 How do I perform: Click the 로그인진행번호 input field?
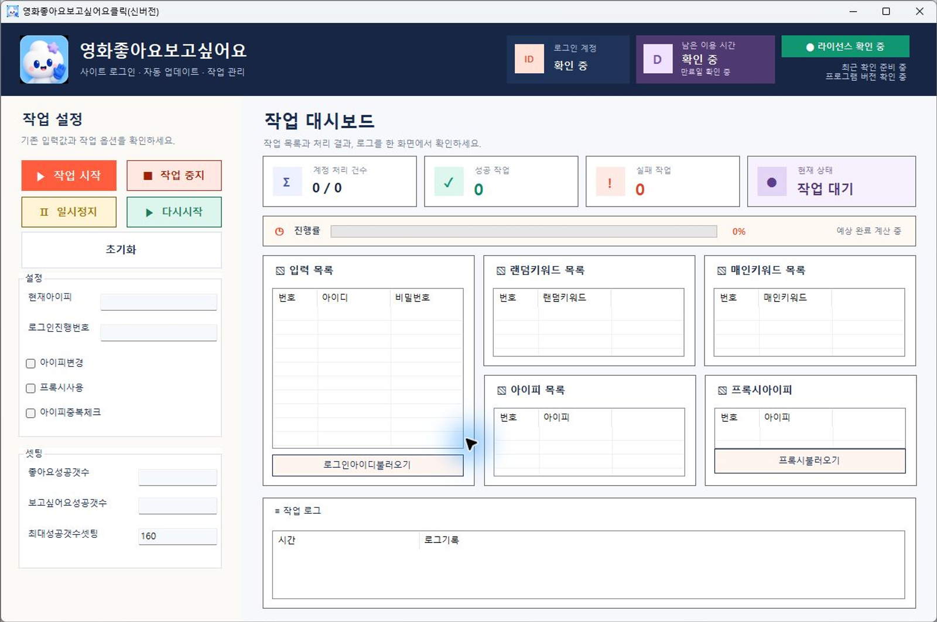[x=159, y=332]
